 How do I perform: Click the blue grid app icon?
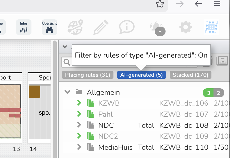211,27
